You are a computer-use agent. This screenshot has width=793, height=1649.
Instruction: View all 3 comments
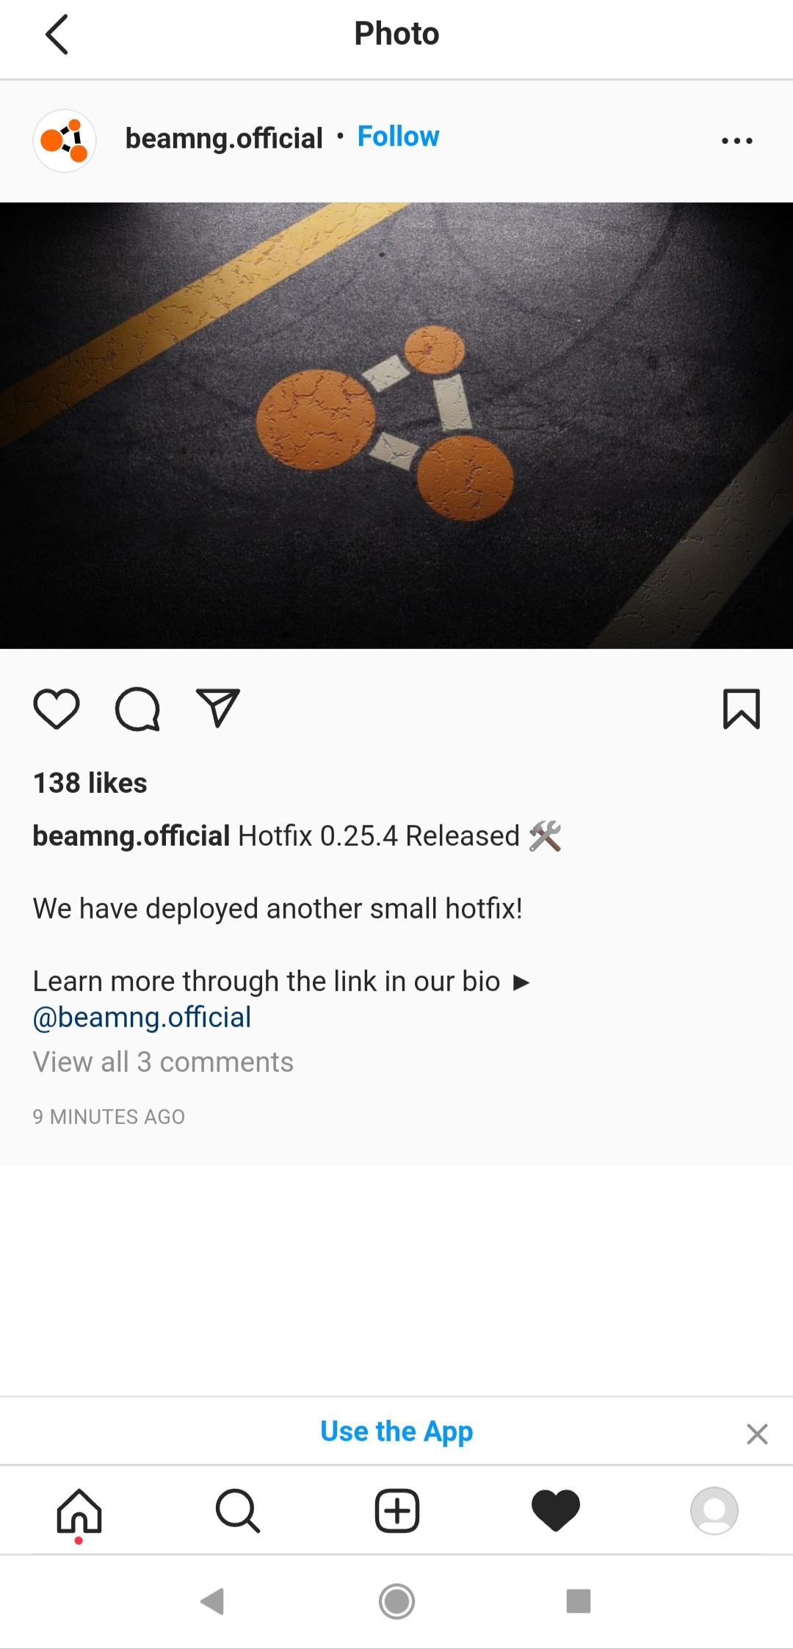tap(163, 1062)
